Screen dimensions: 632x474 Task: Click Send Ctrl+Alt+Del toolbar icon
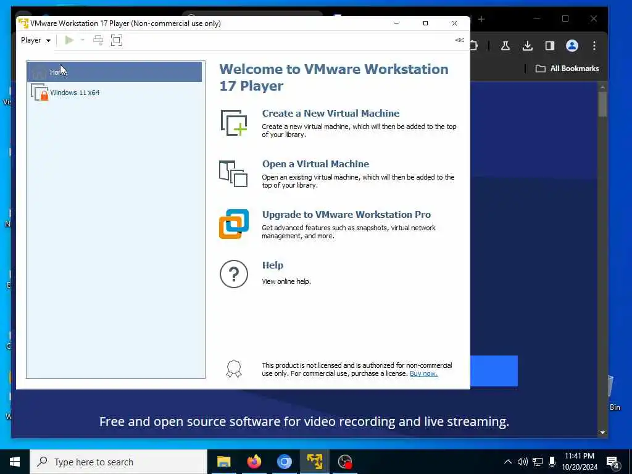click(98, 40)
